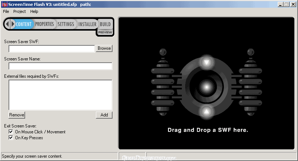298x161 pixels.
Task: Click the up arrow in the preview graphic
Action: 207,112
